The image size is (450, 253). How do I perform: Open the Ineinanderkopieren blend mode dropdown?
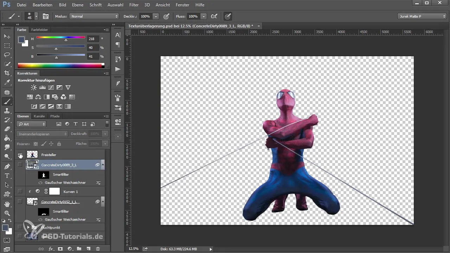click(x=42, y=134)
